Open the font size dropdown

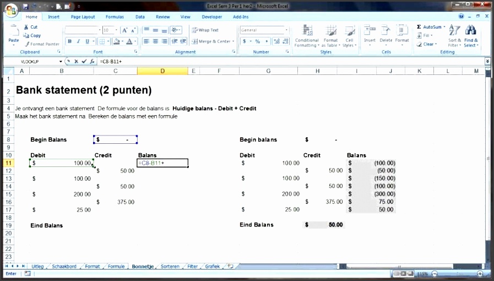click(x=116, y=30)
